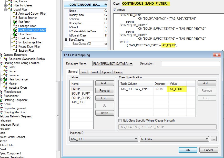The height and width of the screenshot is (158, 224).
Task: Click Add... button under Tables
Action: click(105, 83)
